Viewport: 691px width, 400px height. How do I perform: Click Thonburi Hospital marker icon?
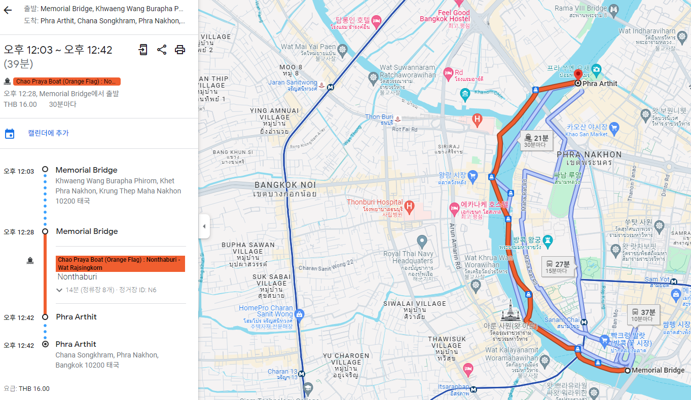[410, 206]
